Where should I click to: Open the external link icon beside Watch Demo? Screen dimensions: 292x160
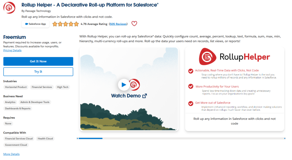pos(145,96)
